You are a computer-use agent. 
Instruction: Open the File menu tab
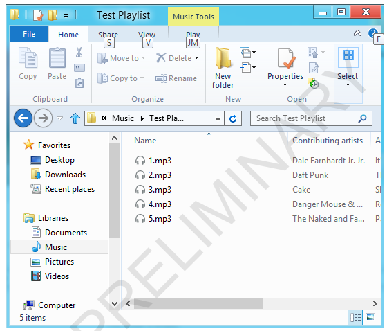click(x=29, y=34)
